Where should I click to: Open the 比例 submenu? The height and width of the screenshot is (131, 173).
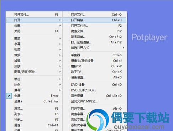(34, 85)
